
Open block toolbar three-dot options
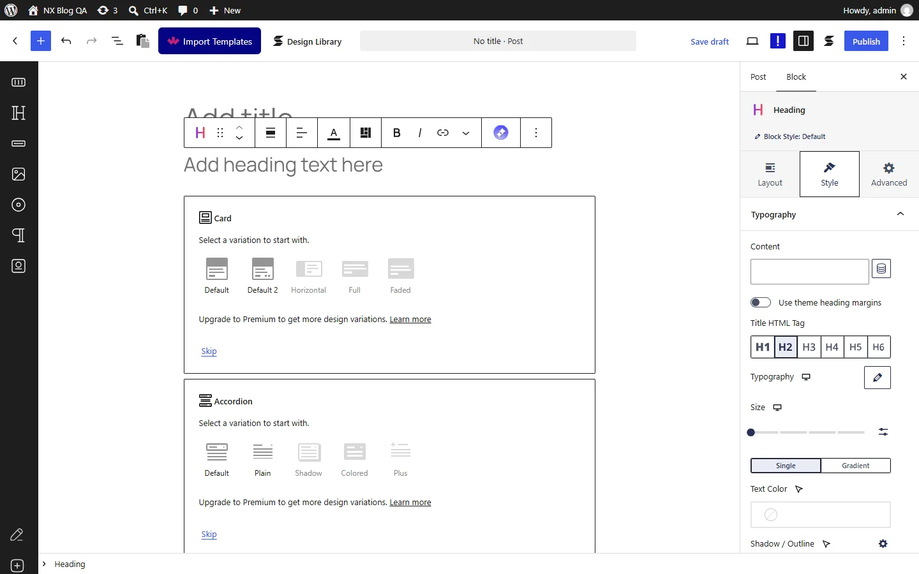(536, 133)
